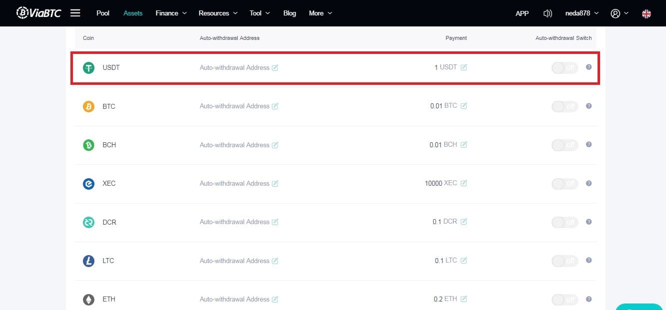This screenshot has width=666, height=310.
Task: Expand the Finance dropdown menu
Action: pos(171,13)
